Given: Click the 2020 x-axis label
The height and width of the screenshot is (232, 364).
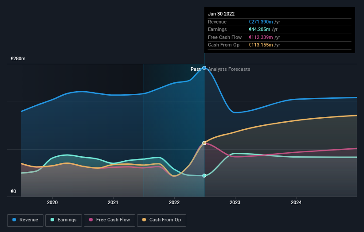Looking at the screenshot, I should pos(52,203).
